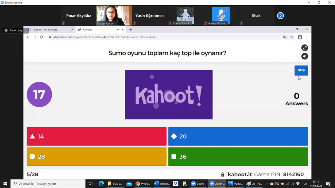Open the Chrome three-dot menu
The width and height of the screenshot is (335, 188).
307,37
